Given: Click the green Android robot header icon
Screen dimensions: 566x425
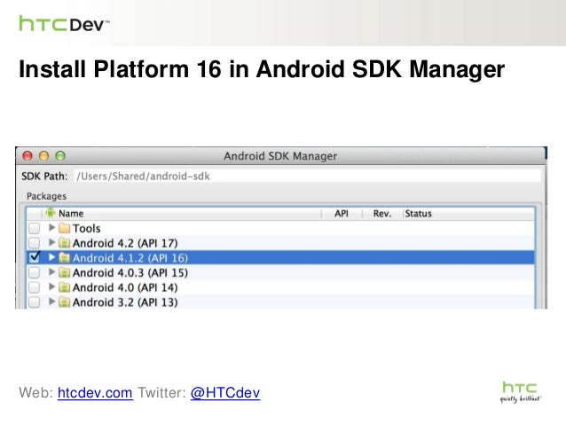Looking at the screenshot, I should point(51,213).
